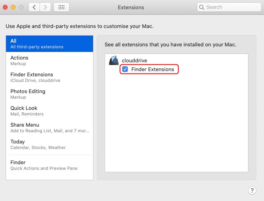
Task: Choose Quick Look in the sidebar
Action: click(50, 111)
